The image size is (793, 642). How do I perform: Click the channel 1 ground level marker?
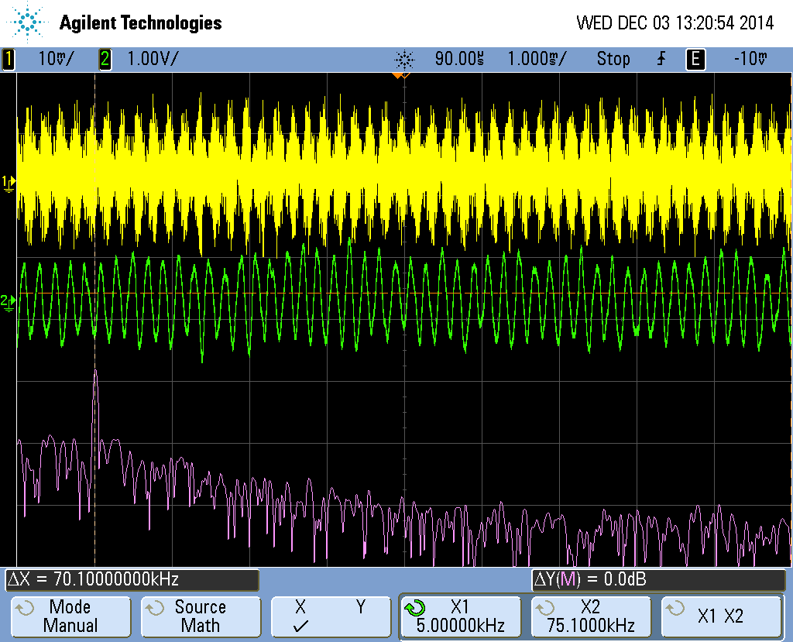pyautogui.click(x=8, y=183)
